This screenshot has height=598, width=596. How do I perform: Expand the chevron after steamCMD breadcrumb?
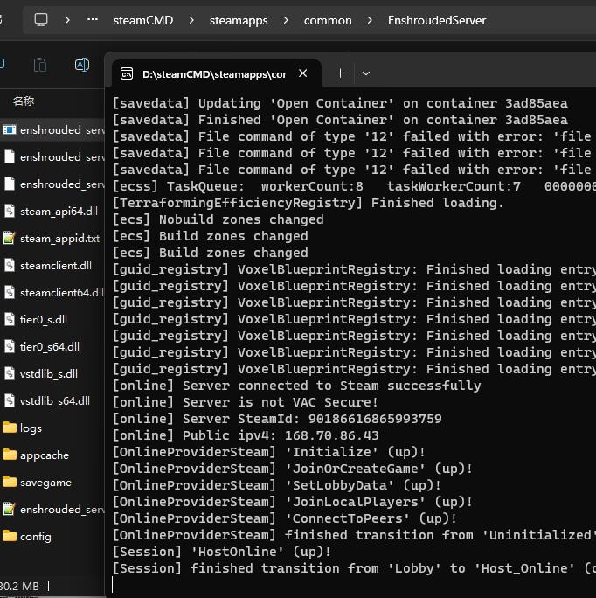click(x=191, y=20)
